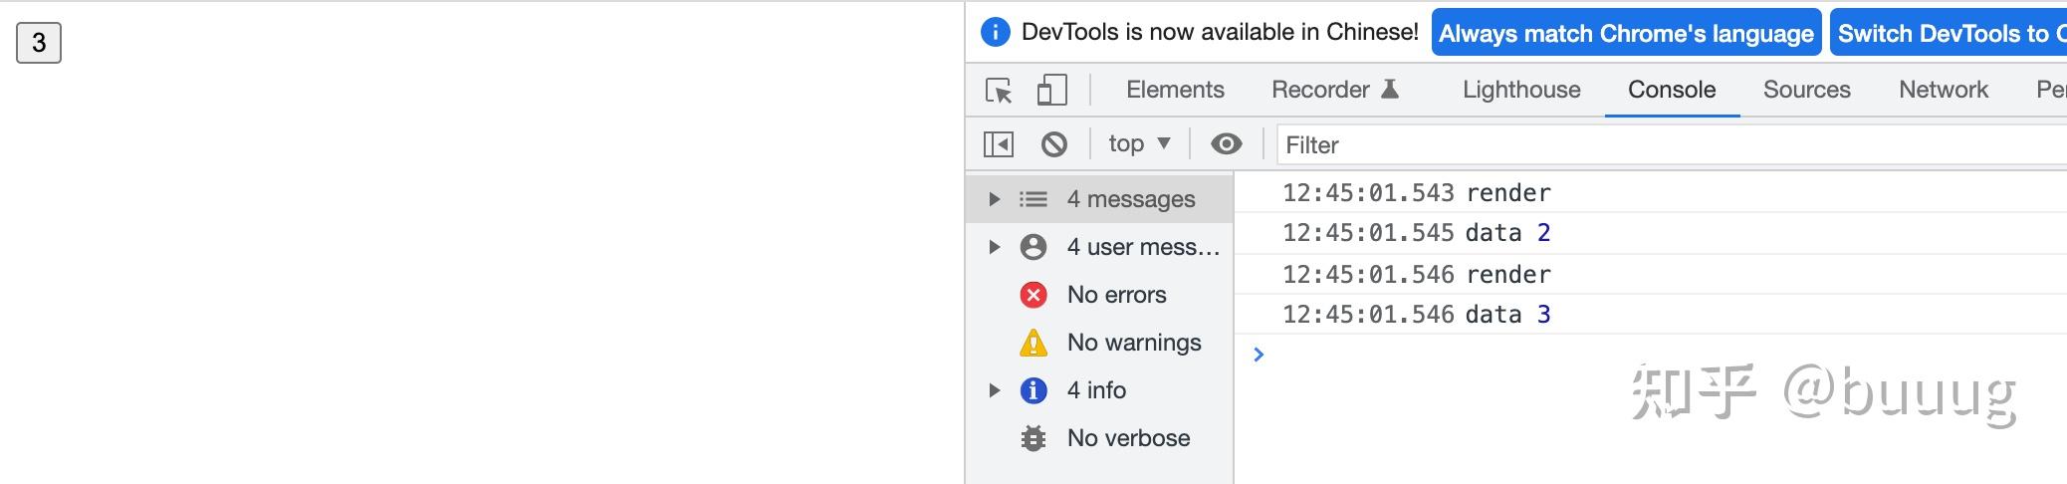Click the No errors red icon
The height and width of the screenshot is (484, 2067).
pyautogui.click(x=1033, y=295)
